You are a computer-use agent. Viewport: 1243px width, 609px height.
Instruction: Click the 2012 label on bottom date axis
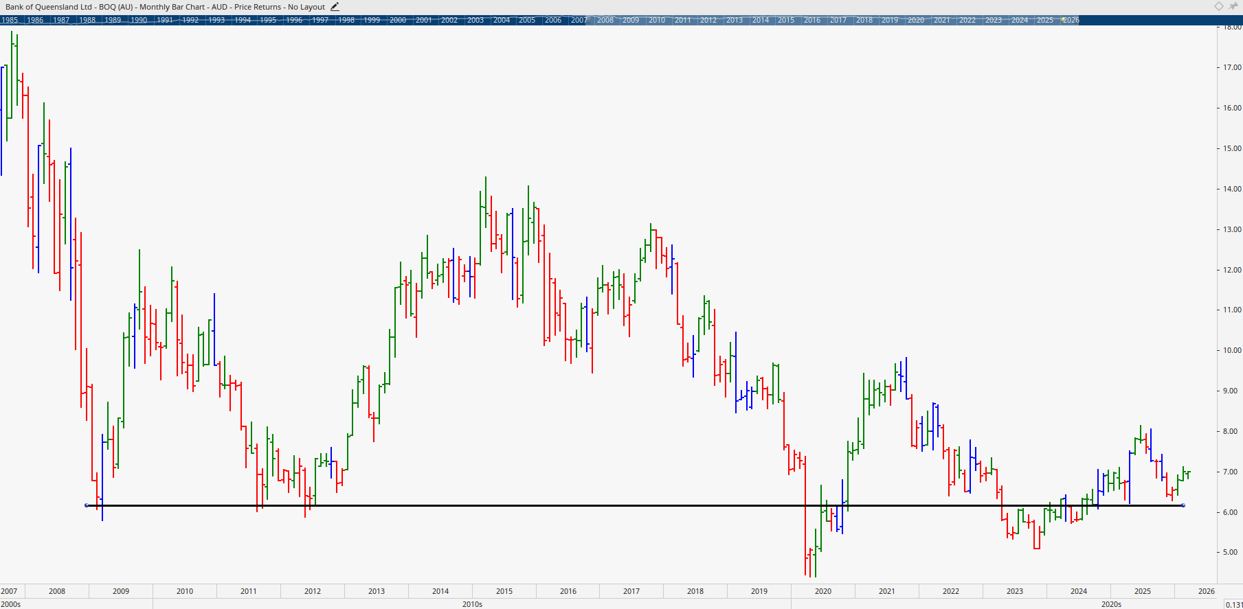(x=313, y=591)
